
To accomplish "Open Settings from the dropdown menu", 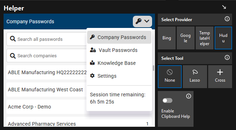I will 119,76.
